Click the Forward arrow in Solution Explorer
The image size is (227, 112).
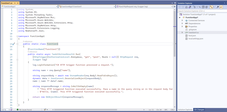coord(183,7)
